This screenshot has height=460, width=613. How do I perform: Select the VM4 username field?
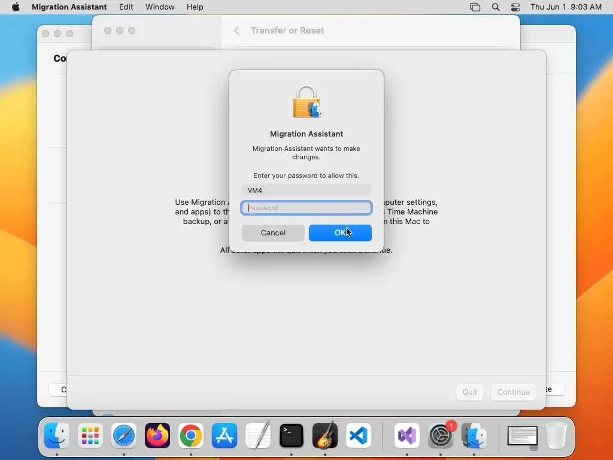[x=306, y=190]
